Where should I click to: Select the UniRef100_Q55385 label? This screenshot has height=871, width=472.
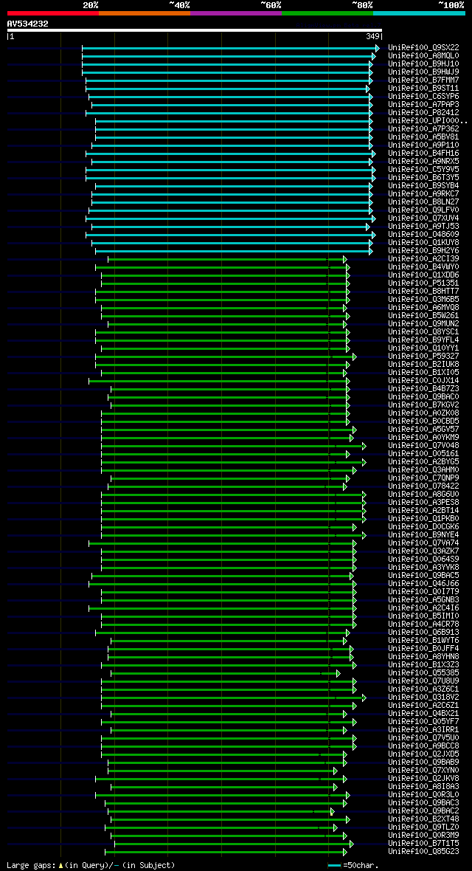pyautogui.click(x=423, y=672)
